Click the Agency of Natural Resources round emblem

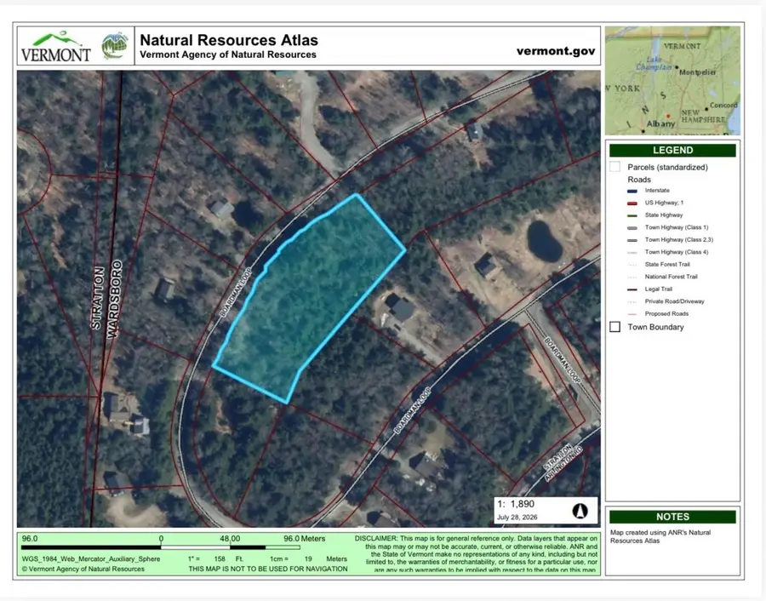(114, 46)
